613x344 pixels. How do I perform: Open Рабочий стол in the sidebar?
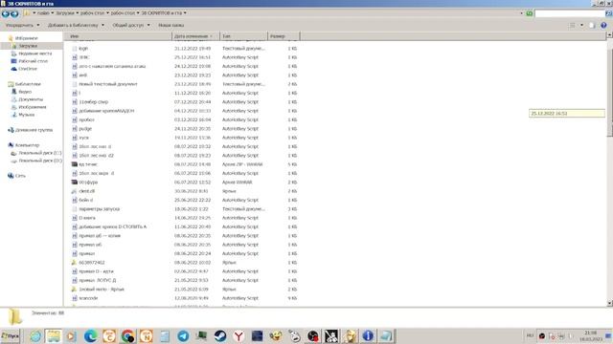click(34, 61)
